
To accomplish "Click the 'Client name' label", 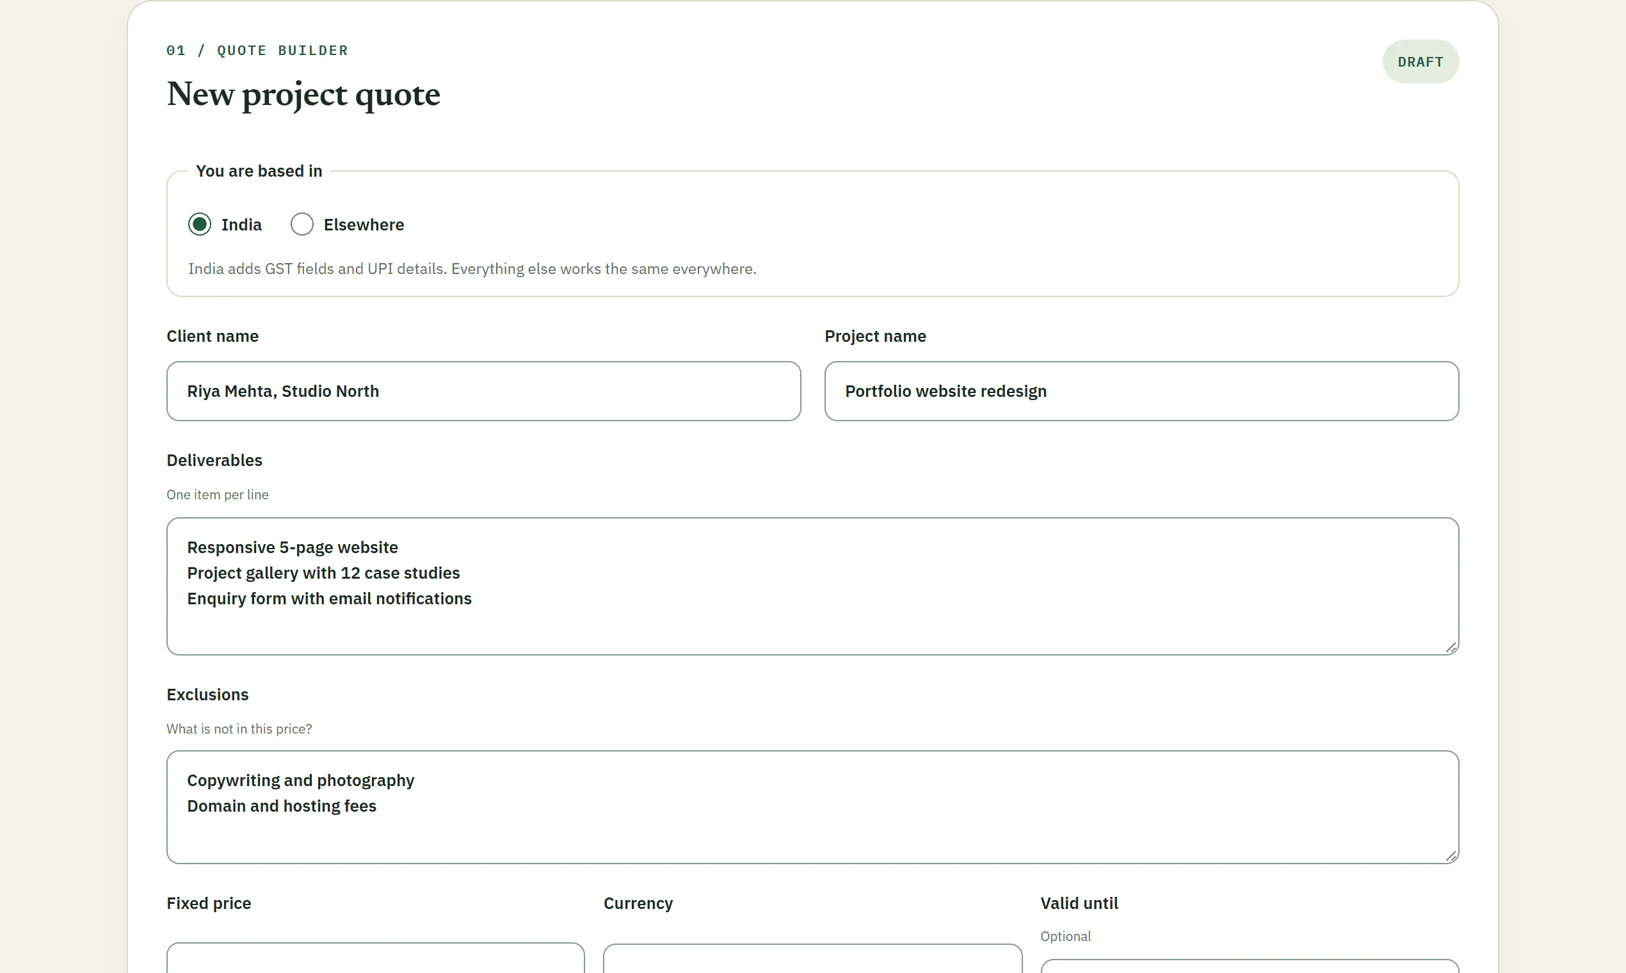I will (213, 336).
